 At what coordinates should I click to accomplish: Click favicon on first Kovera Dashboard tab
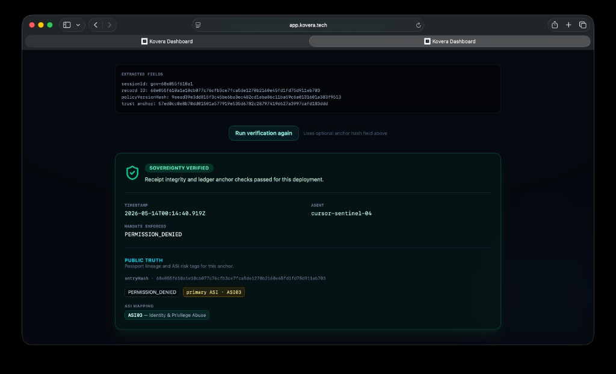click(x=144, y=41)
